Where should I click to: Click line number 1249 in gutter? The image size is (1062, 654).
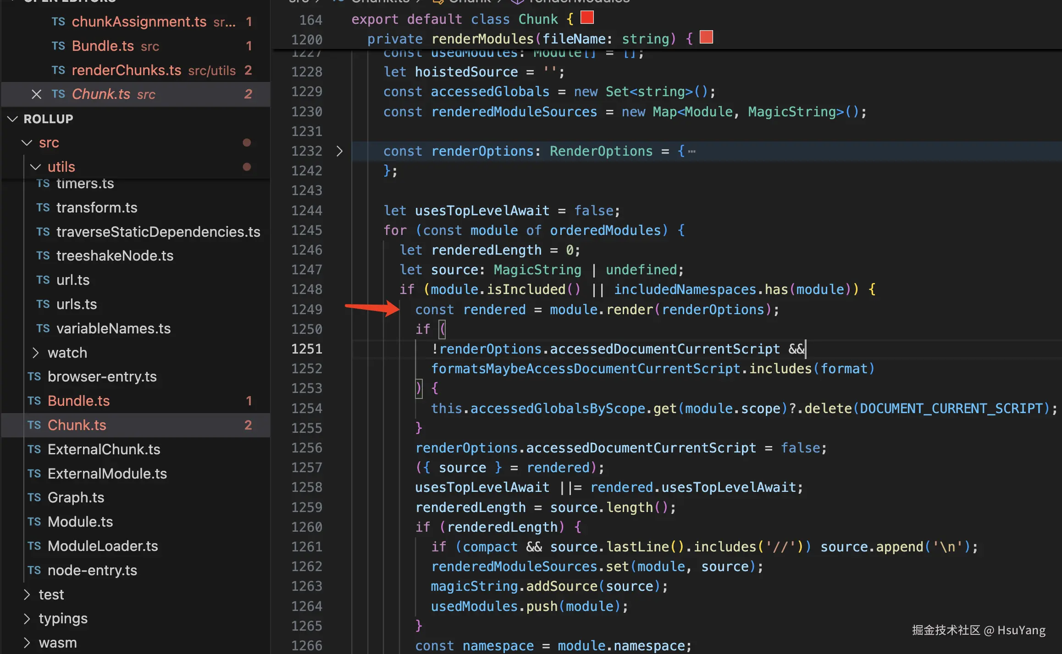coord(307,310)
